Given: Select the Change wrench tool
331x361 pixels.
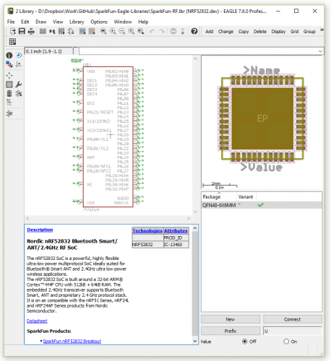Looking at the screenshot, I should point(19,84).
